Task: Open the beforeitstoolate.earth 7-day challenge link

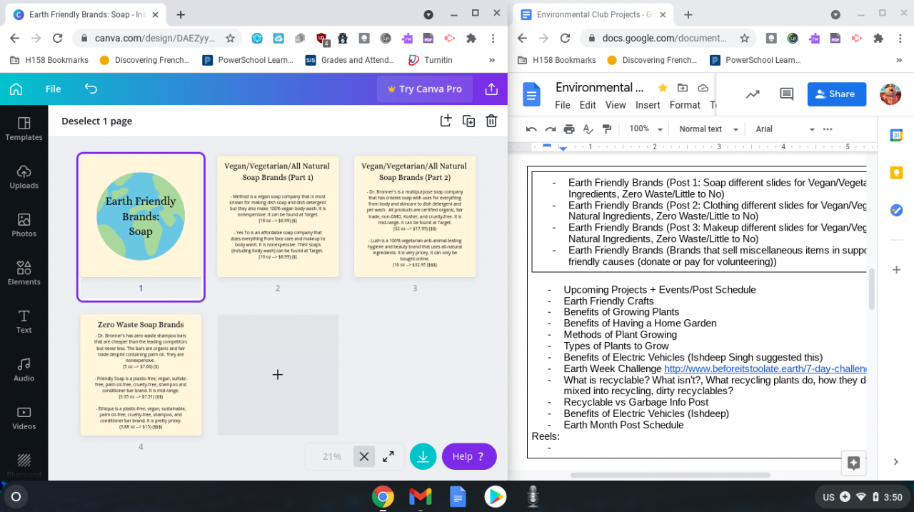Action: 765,368
